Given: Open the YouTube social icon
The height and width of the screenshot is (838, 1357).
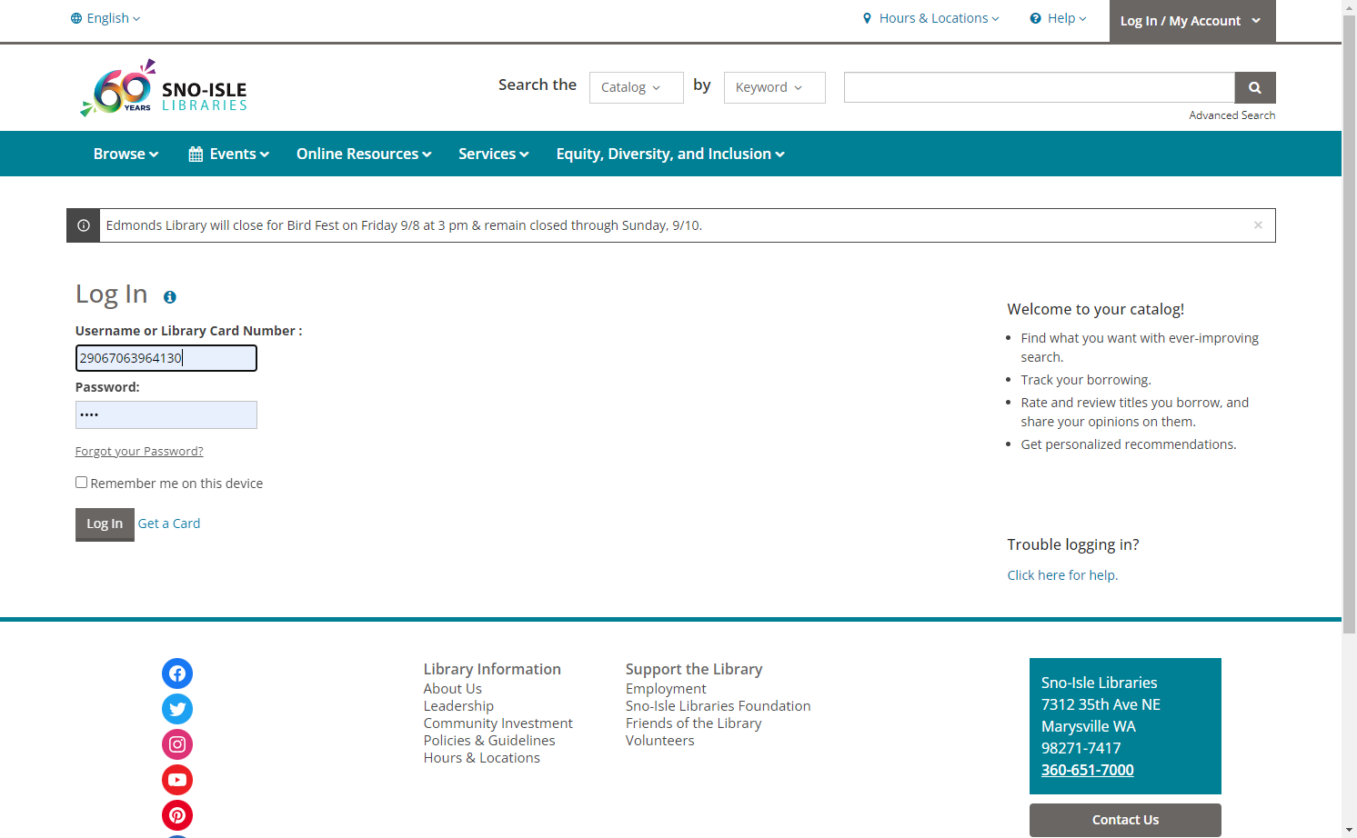Looking at the screenshot, I should tap(177, 780).
